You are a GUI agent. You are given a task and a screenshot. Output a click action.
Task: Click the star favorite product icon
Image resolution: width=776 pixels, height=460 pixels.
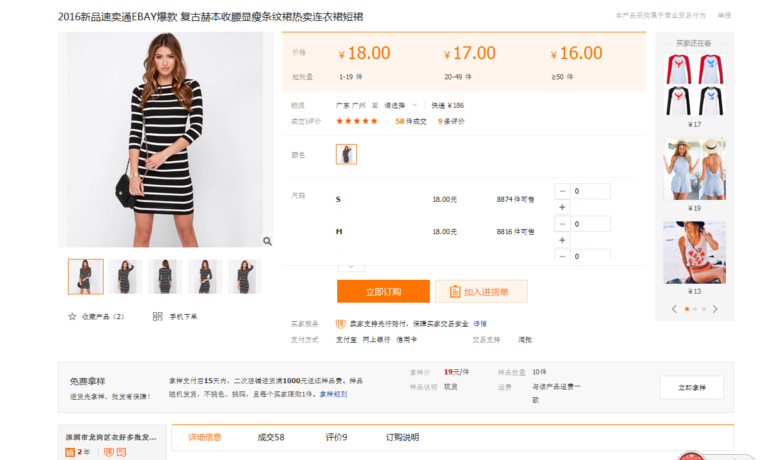coord(72,317)
